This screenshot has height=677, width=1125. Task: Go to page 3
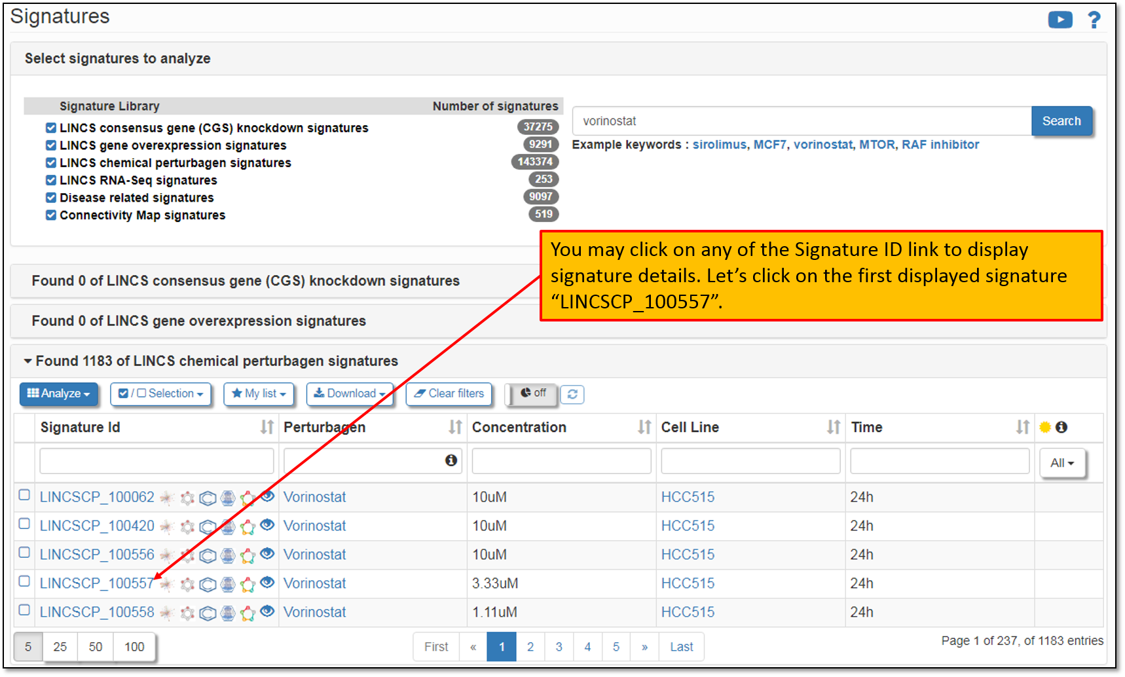click(559, 647)
